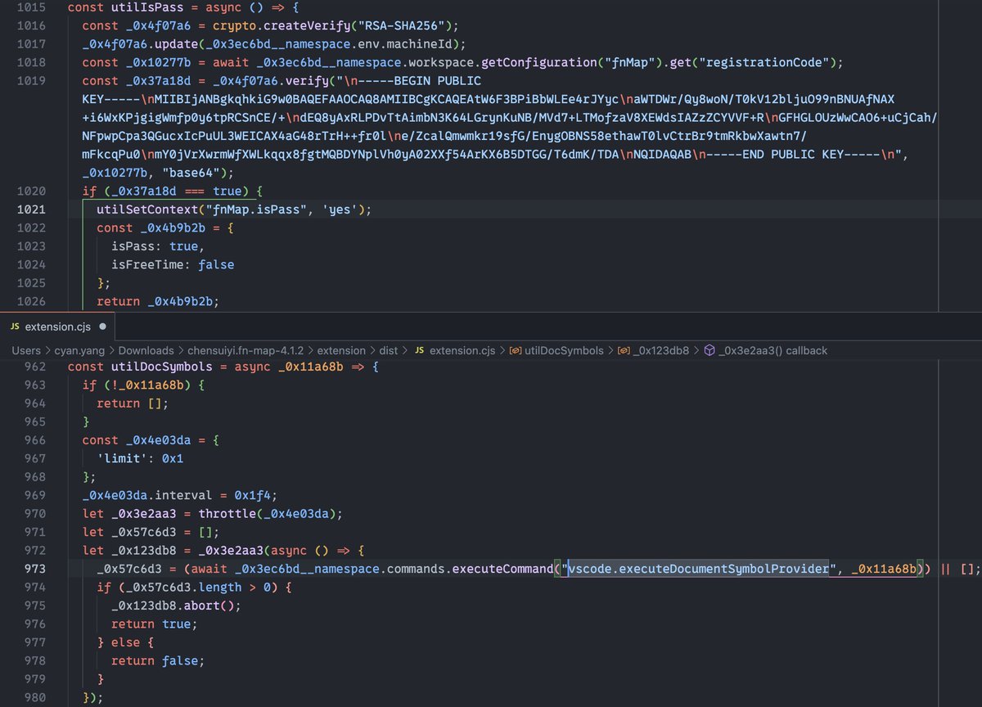Open the _0x3e2aa3() callback breadcrumb
This screenshot has width=982, height=707.
(x=773, y=350)
